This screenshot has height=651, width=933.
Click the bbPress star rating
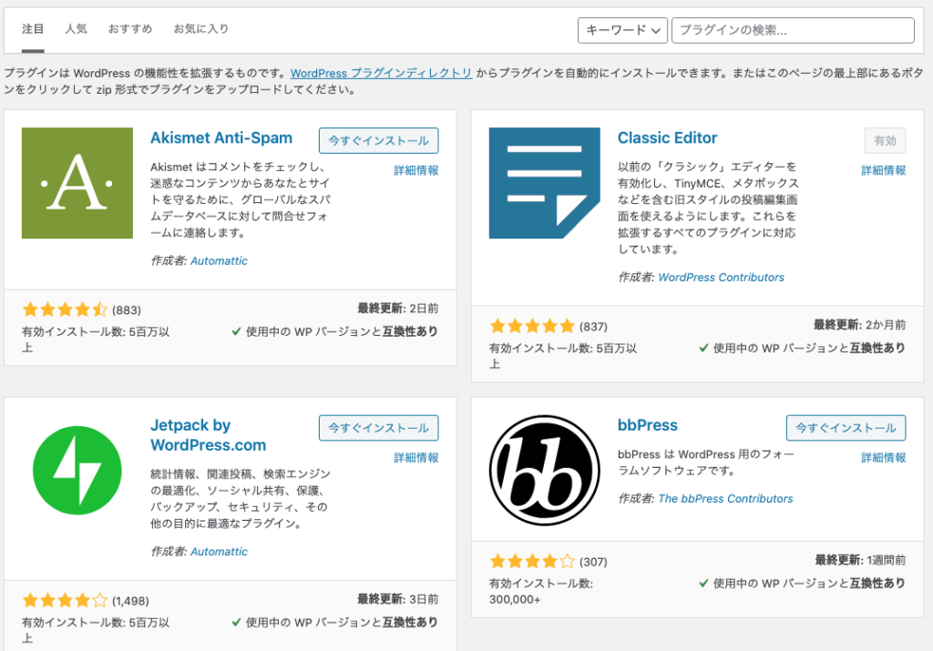[532, 561]
